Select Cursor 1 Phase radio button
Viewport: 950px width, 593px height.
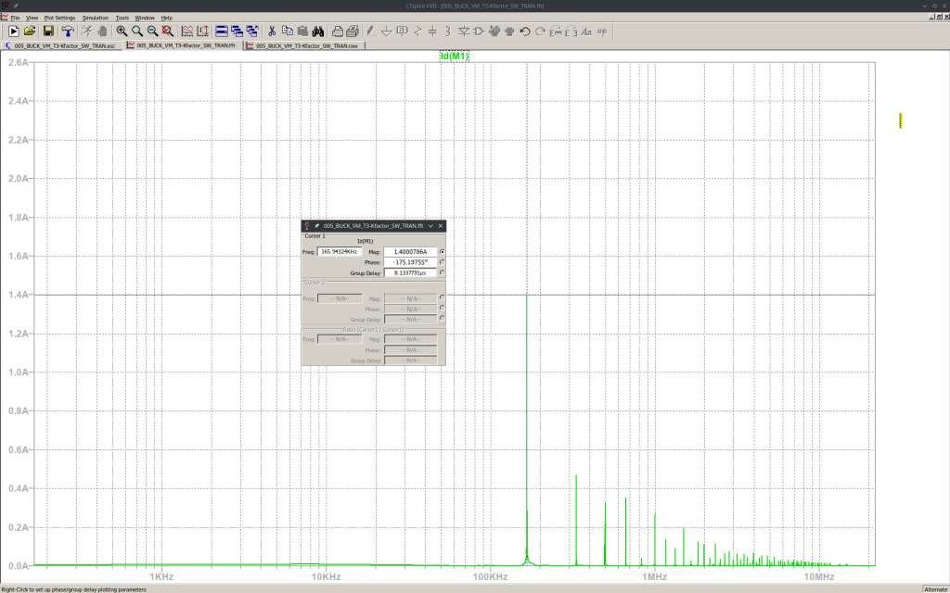pyautogui.click(x=442, y=262)
